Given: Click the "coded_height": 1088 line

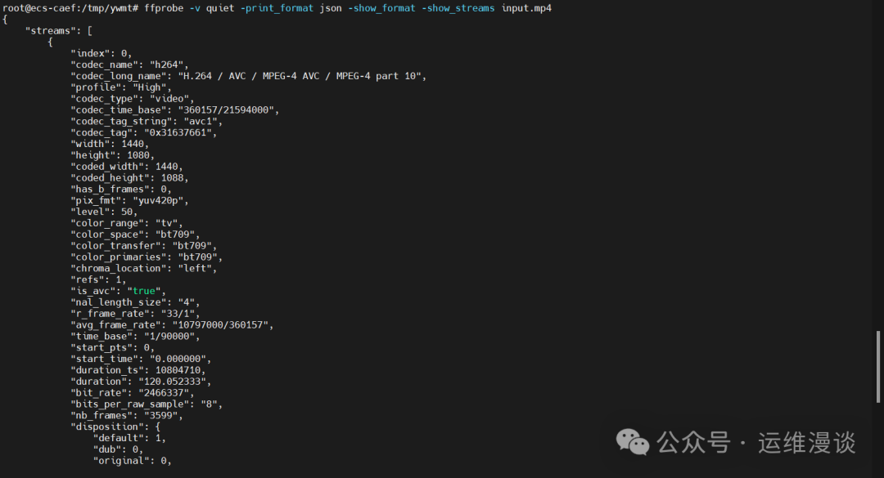Looking at the screenshot, I should (129, 177).
